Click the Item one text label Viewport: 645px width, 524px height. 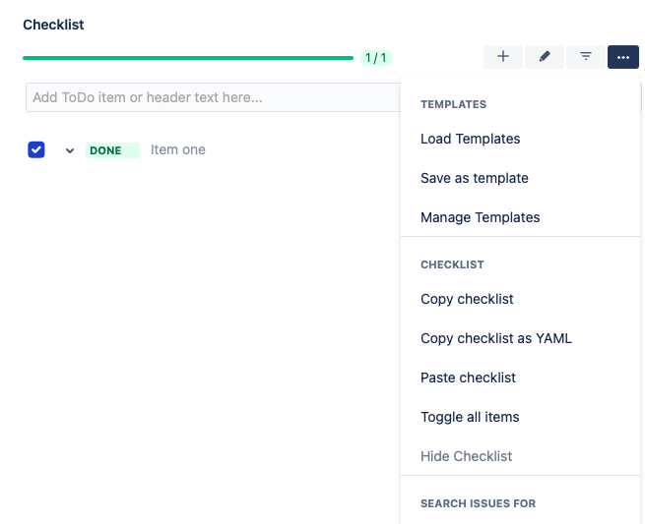(178, 150)
